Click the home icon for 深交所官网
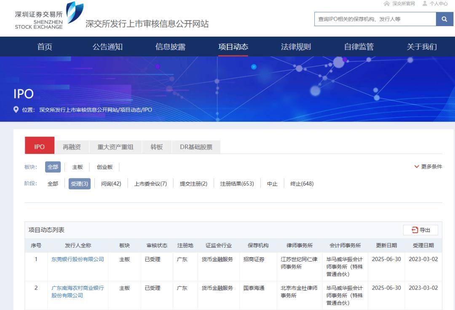The height and width of the screenshot is (310, 455). pos(386,4)
